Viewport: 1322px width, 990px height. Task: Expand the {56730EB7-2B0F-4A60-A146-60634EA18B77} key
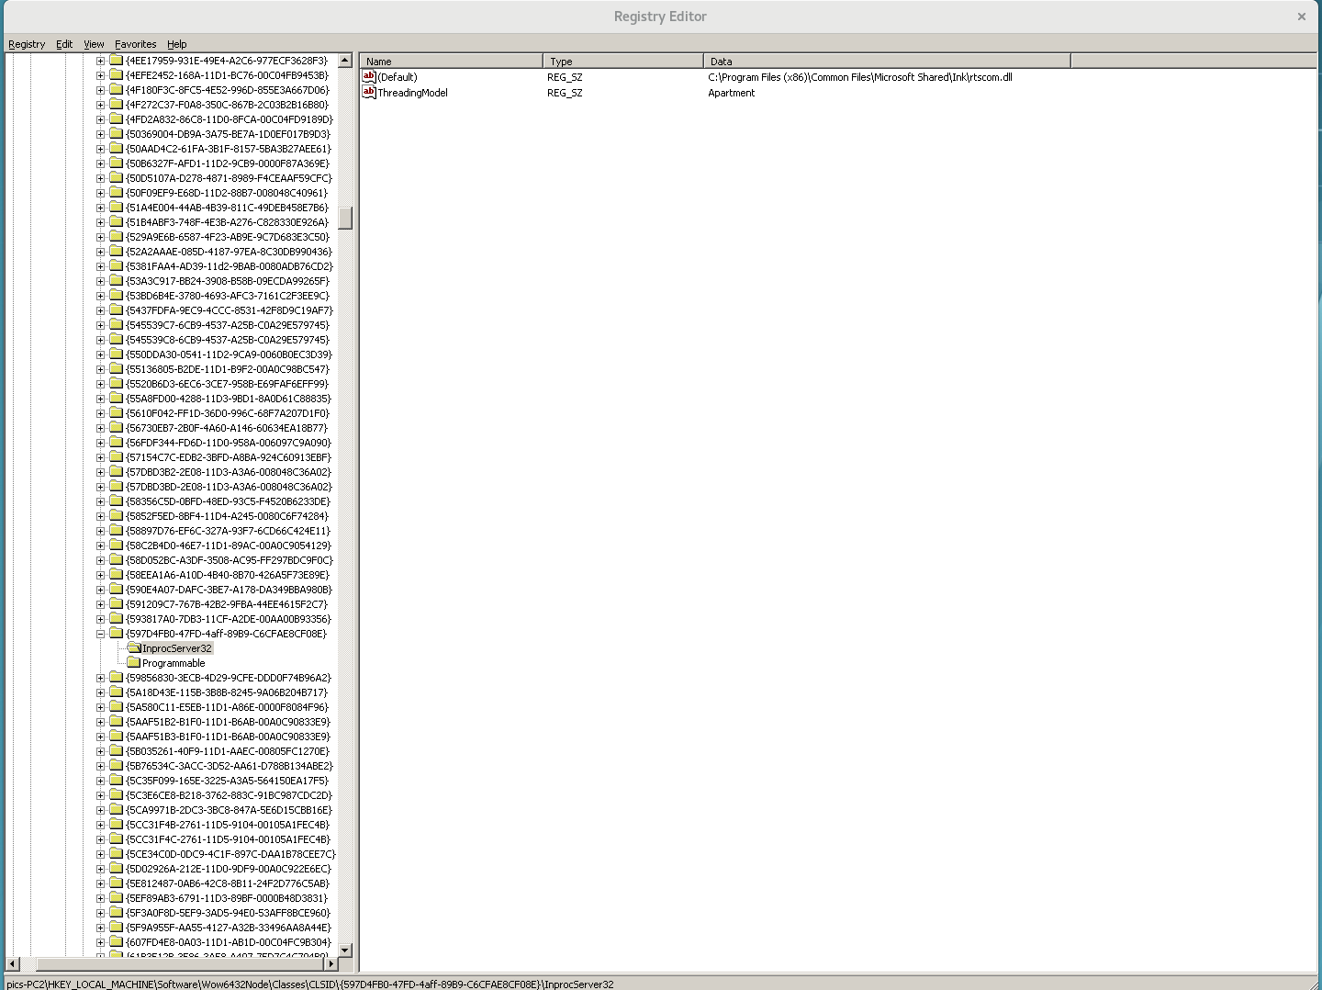click(x=100, y=428)
